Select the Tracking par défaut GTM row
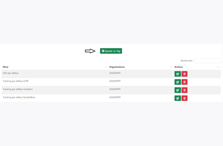 (111, 82)
